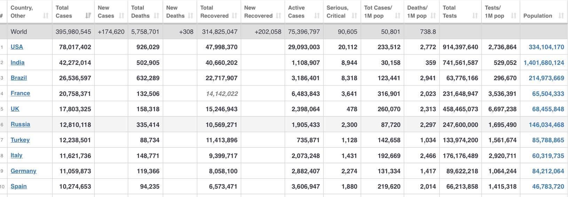Click sort arrows in New Deaths header
Image resolution: width=568 pixels, height=197 pixels.
(190, 16)
